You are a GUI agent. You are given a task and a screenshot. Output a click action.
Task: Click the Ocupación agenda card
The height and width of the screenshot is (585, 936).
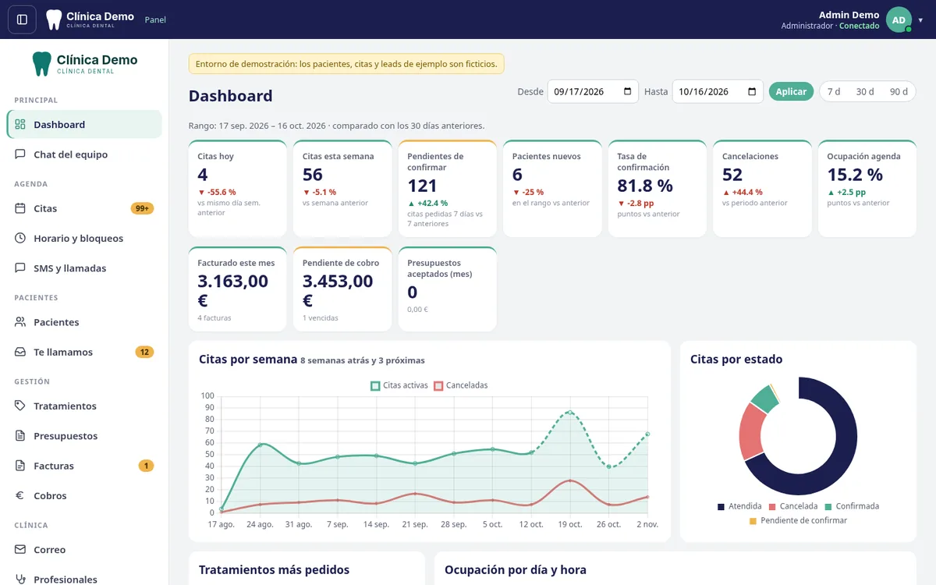(867, 188)
